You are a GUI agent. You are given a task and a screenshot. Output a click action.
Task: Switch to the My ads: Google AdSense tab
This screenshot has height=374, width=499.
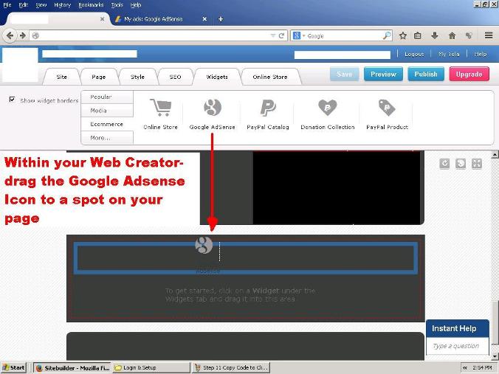click(x=154, y=19)
